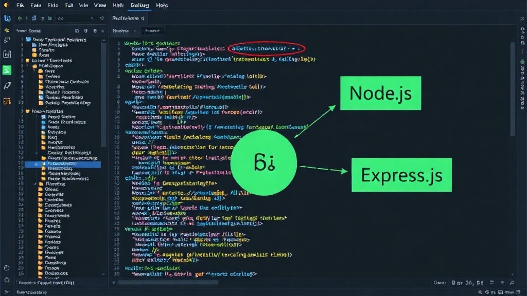Open the green highlighted activity bar icon
The image size is (527, 296).
[7, 70]
